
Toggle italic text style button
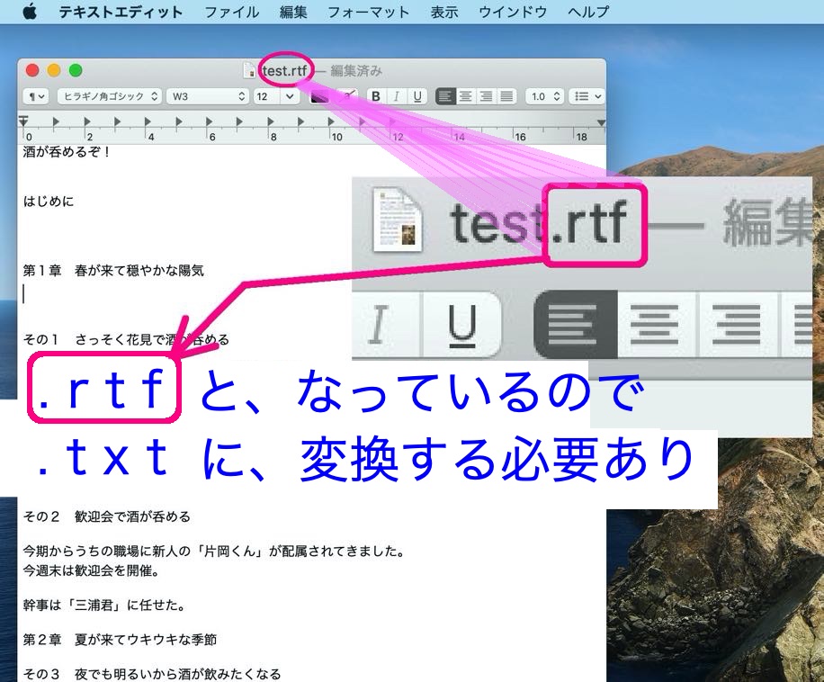coord(396,96)
